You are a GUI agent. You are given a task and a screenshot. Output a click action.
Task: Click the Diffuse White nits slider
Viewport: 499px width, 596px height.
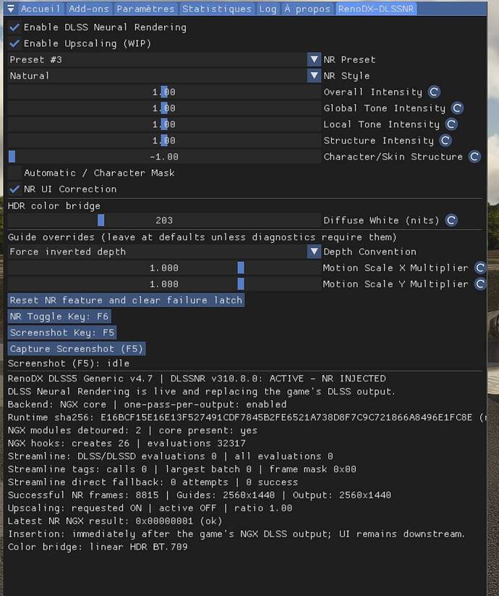point(164,220)
